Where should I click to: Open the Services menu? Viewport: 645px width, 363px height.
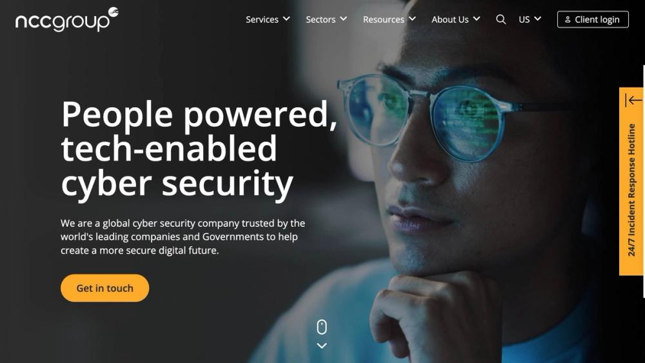[262, 19]
